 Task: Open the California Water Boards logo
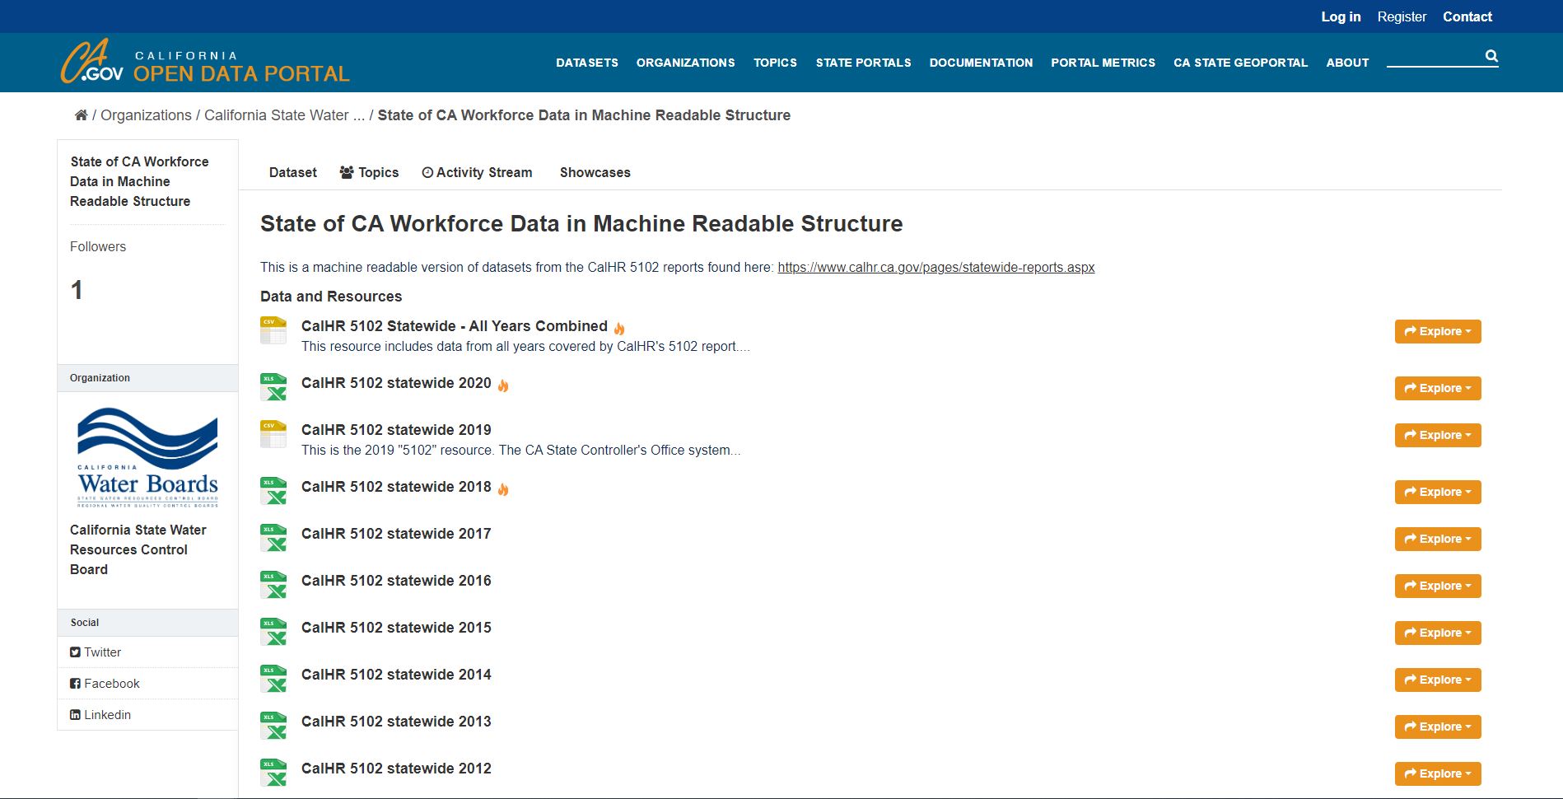tap(147, 457)
